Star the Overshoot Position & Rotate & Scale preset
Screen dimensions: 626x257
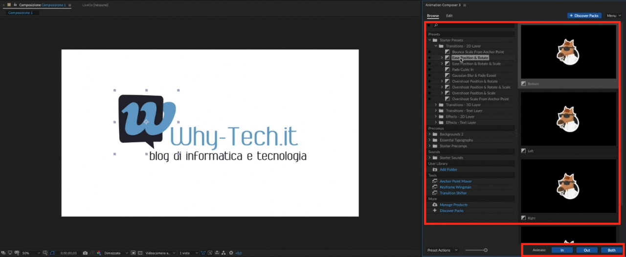429,87
